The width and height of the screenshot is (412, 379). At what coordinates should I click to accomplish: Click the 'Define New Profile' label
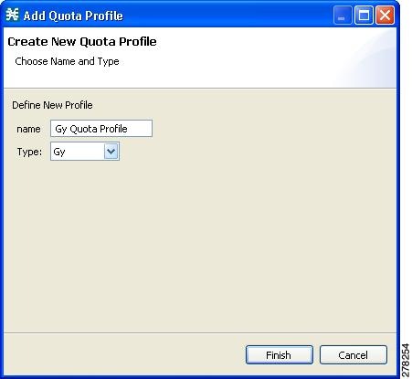click(x=52, y=105)
